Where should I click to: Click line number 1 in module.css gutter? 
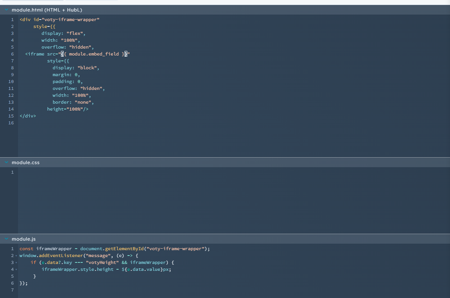coord(12,172)
